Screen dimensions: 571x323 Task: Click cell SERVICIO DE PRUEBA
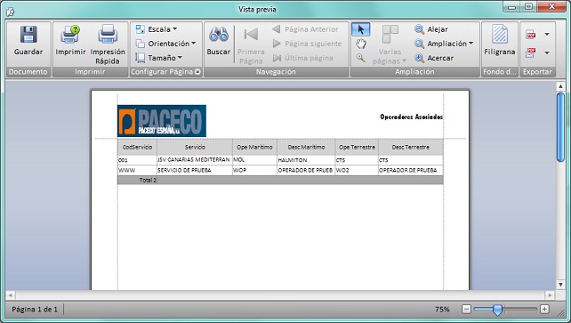[x=195, y=170]
